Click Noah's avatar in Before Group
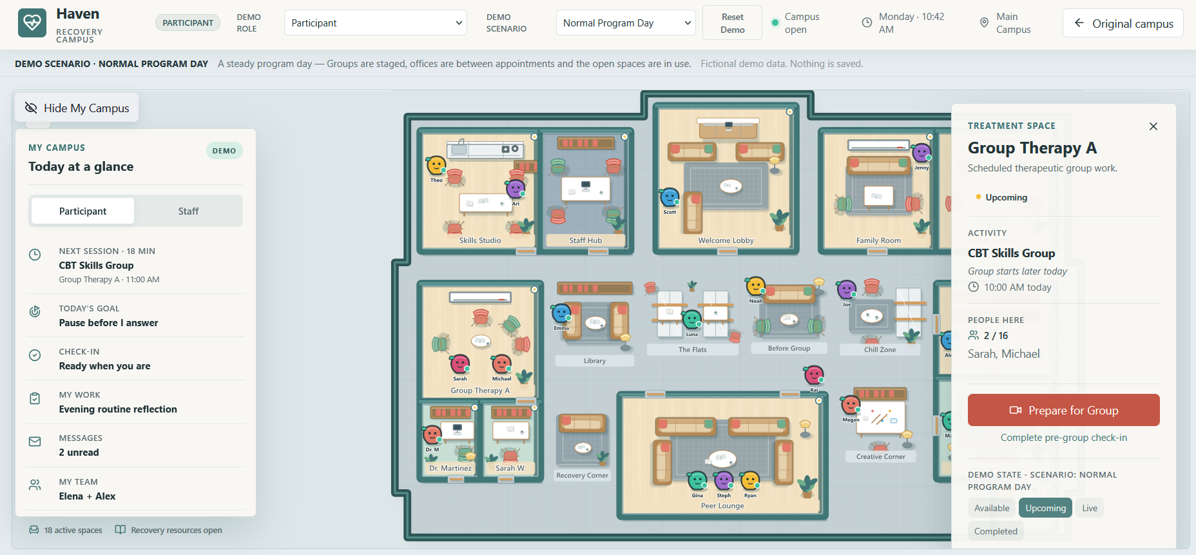1196x555 pixels. pyautogui.click(x=755, y=286)
